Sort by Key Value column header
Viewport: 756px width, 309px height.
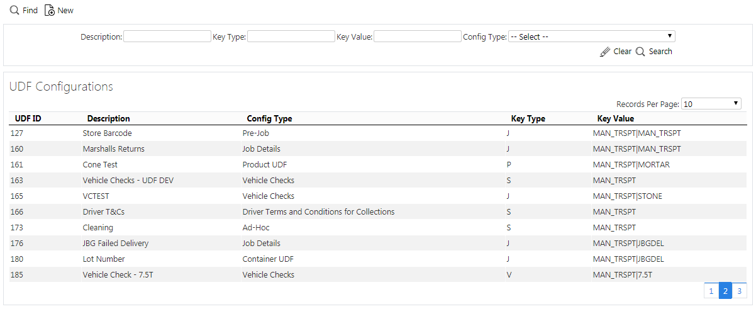click(x=616, y=118)
